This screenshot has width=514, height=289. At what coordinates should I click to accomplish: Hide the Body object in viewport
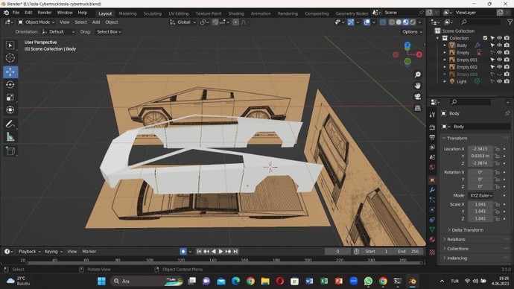[x=500, y=45]
